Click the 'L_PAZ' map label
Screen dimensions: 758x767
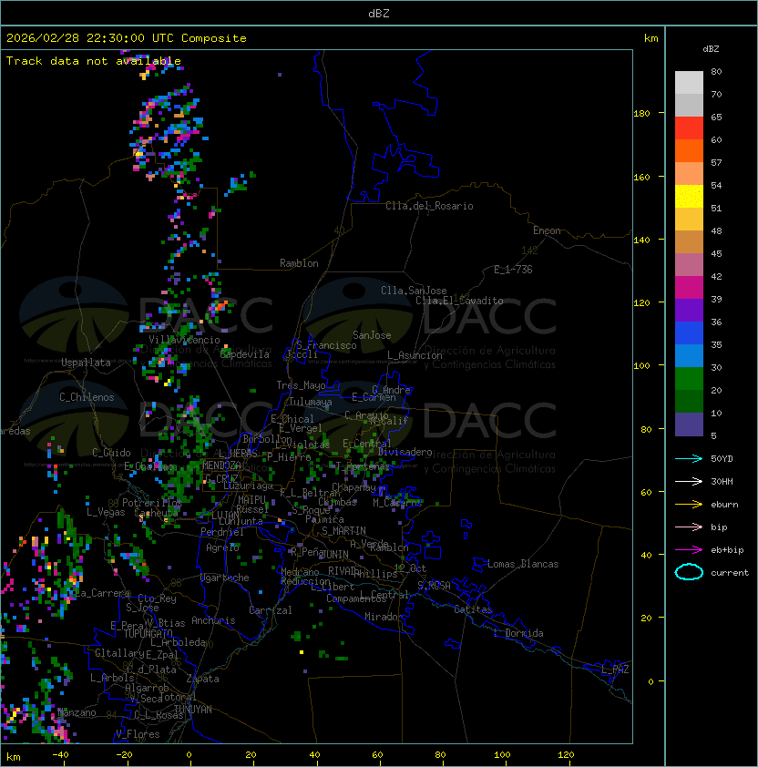[615, 670]
